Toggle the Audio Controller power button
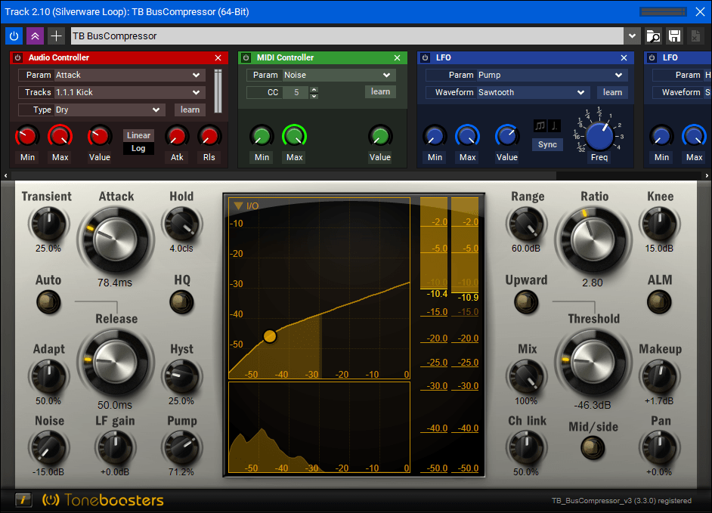The width and height of the screenshot is (712, 513). coord(17,57)
